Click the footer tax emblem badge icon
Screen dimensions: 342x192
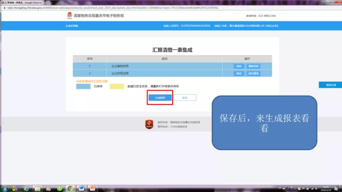point(149,124)
